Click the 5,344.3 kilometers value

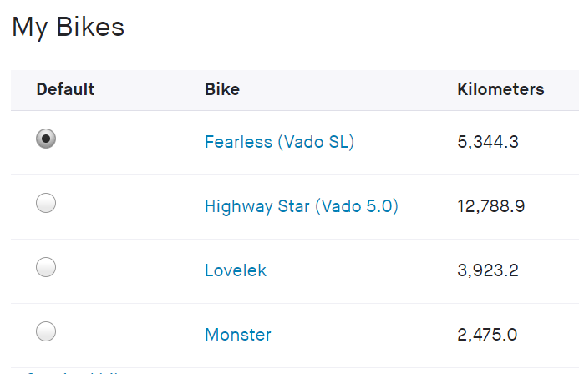(x=488, y=142)
